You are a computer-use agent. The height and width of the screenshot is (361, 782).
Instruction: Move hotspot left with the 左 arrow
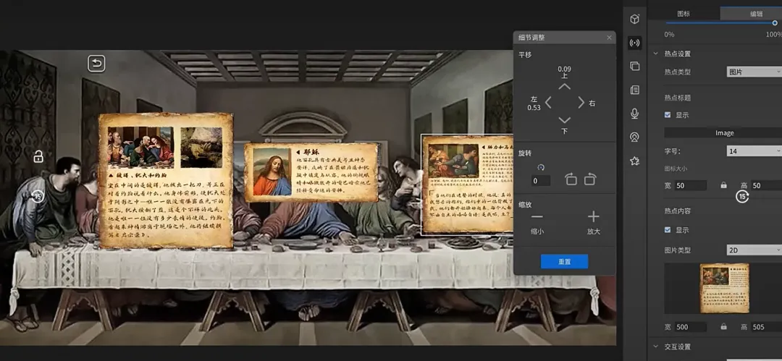[x=548, y=103]
